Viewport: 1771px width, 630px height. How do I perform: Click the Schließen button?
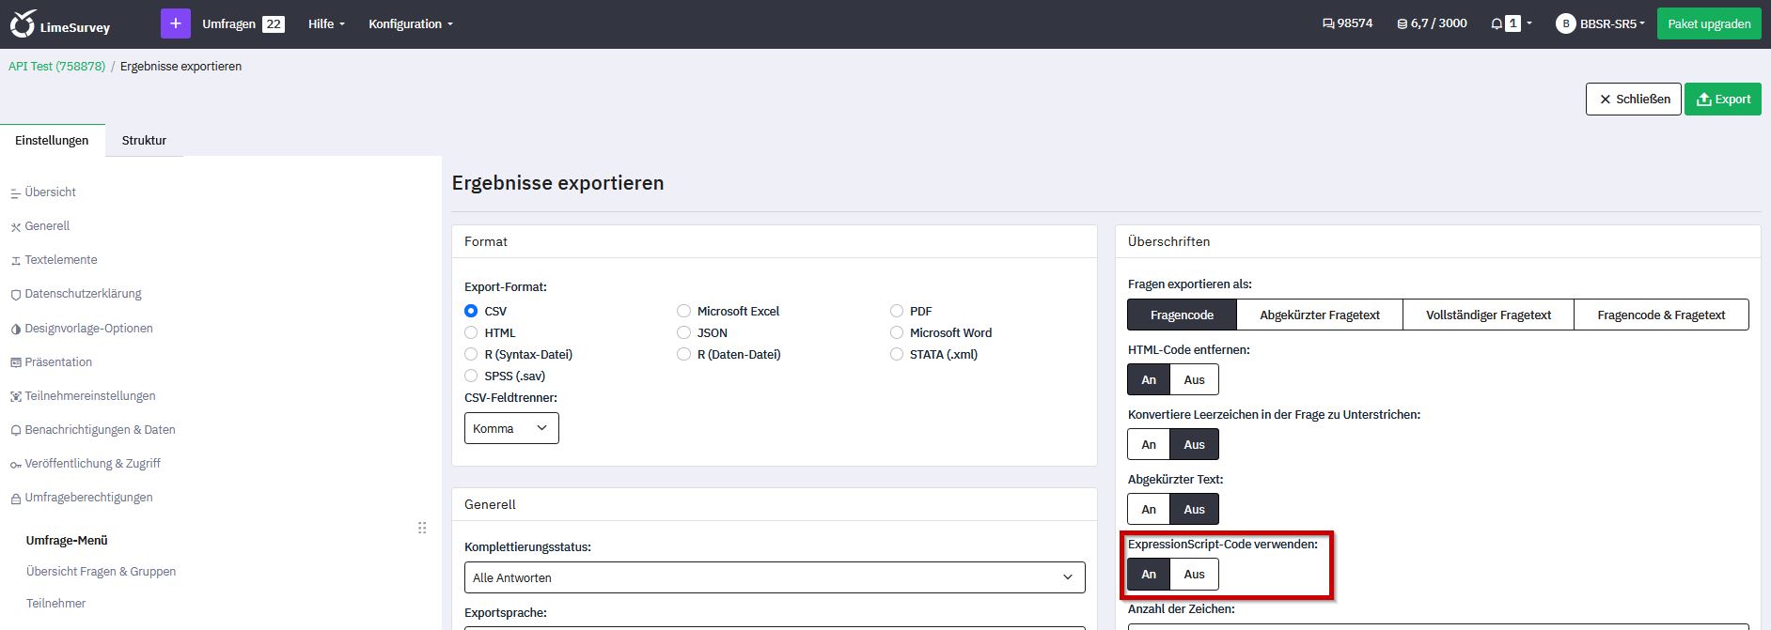click(1633, 100)
